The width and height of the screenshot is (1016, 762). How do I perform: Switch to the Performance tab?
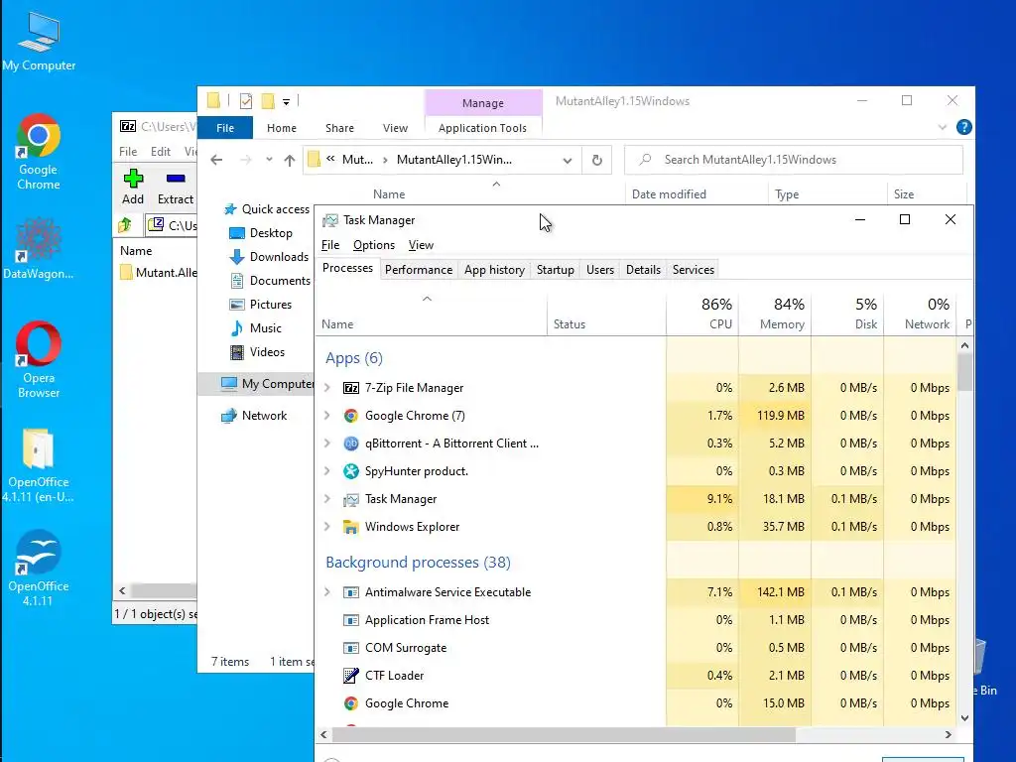coord(419,270)
